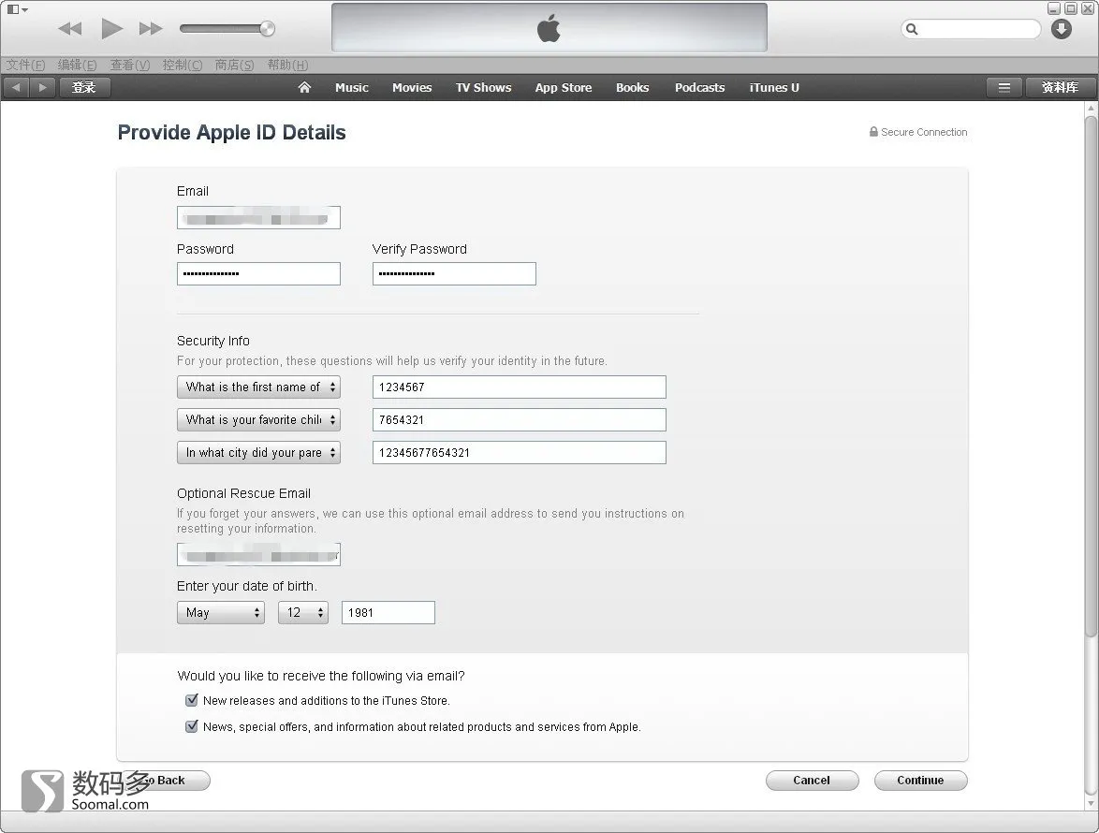Click the answer field containing 12345677654321
The height and width of the screenshot is (833, 1099).
pyautogui.click(x=520, y=453)
